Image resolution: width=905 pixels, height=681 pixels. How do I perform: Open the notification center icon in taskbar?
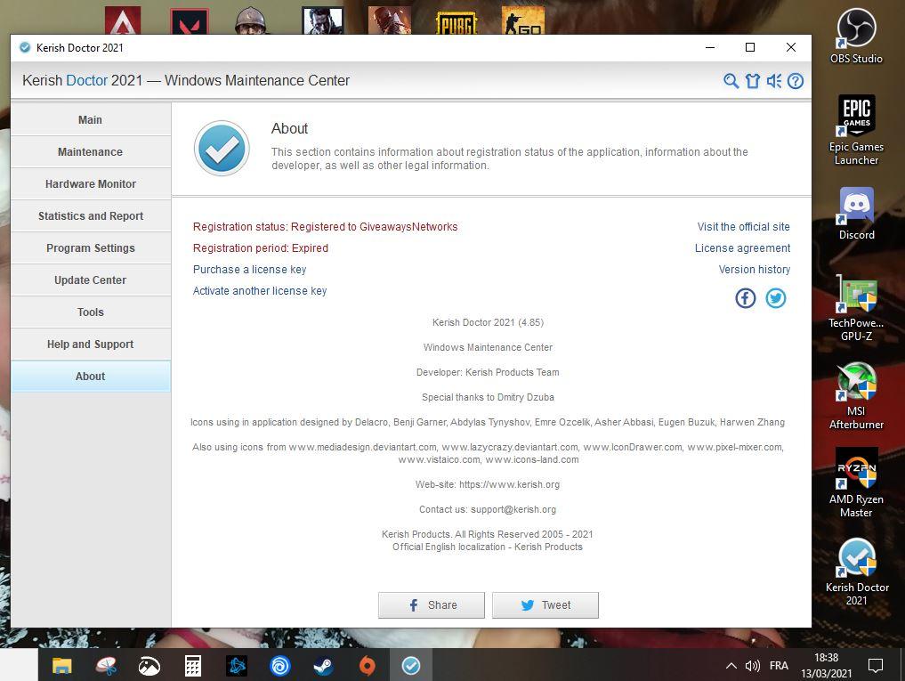click(x=876, y=666)
